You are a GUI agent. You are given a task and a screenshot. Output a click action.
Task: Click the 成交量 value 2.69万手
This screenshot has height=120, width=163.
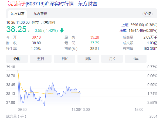coord(150,37)
